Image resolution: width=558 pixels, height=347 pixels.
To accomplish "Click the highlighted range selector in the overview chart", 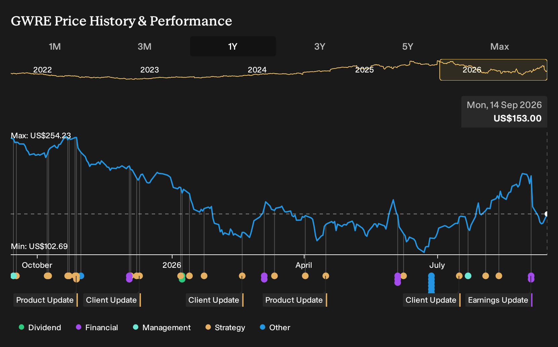I will pos(493,70).
